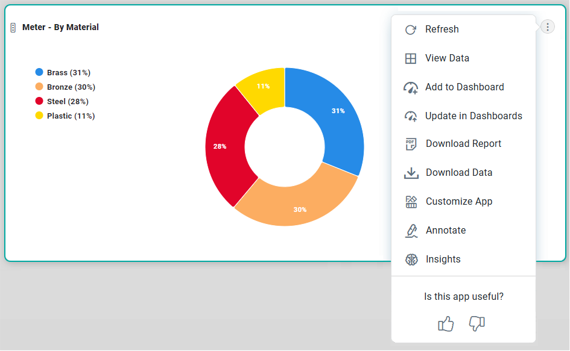570x351 pixels.
Task: Open the drag handle beside Meter title
Action: [x=13, y=28]
